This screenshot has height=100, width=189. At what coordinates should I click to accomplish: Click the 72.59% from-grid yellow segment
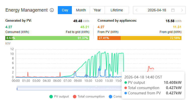(x=151, y=38)
